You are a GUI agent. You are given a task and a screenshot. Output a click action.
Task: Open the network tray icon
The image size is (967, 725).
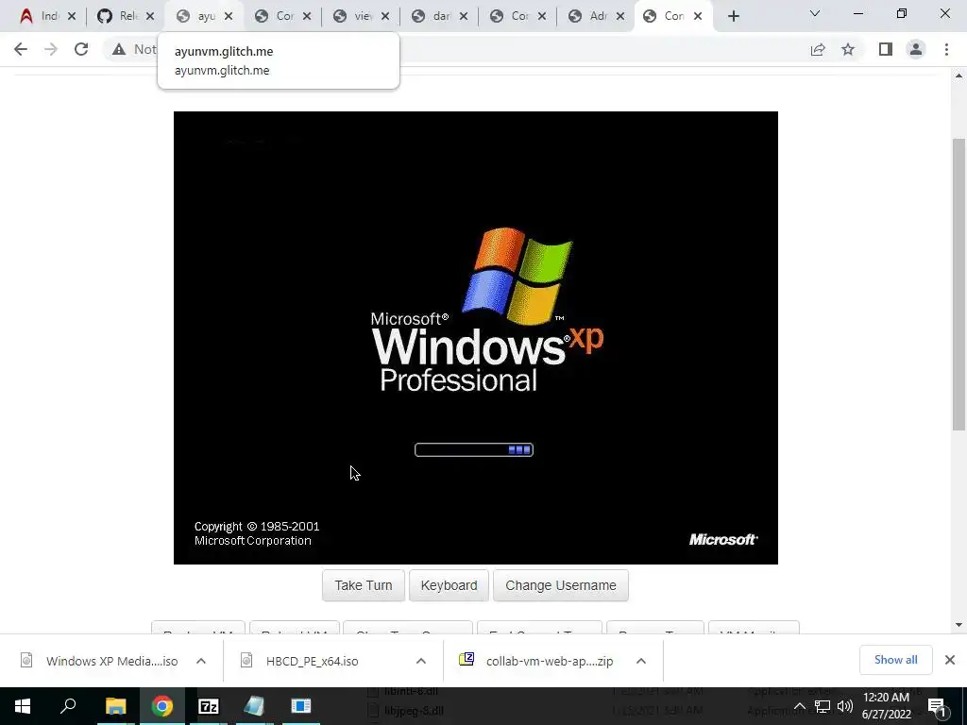pyautogui.click(x=823, y=706)
